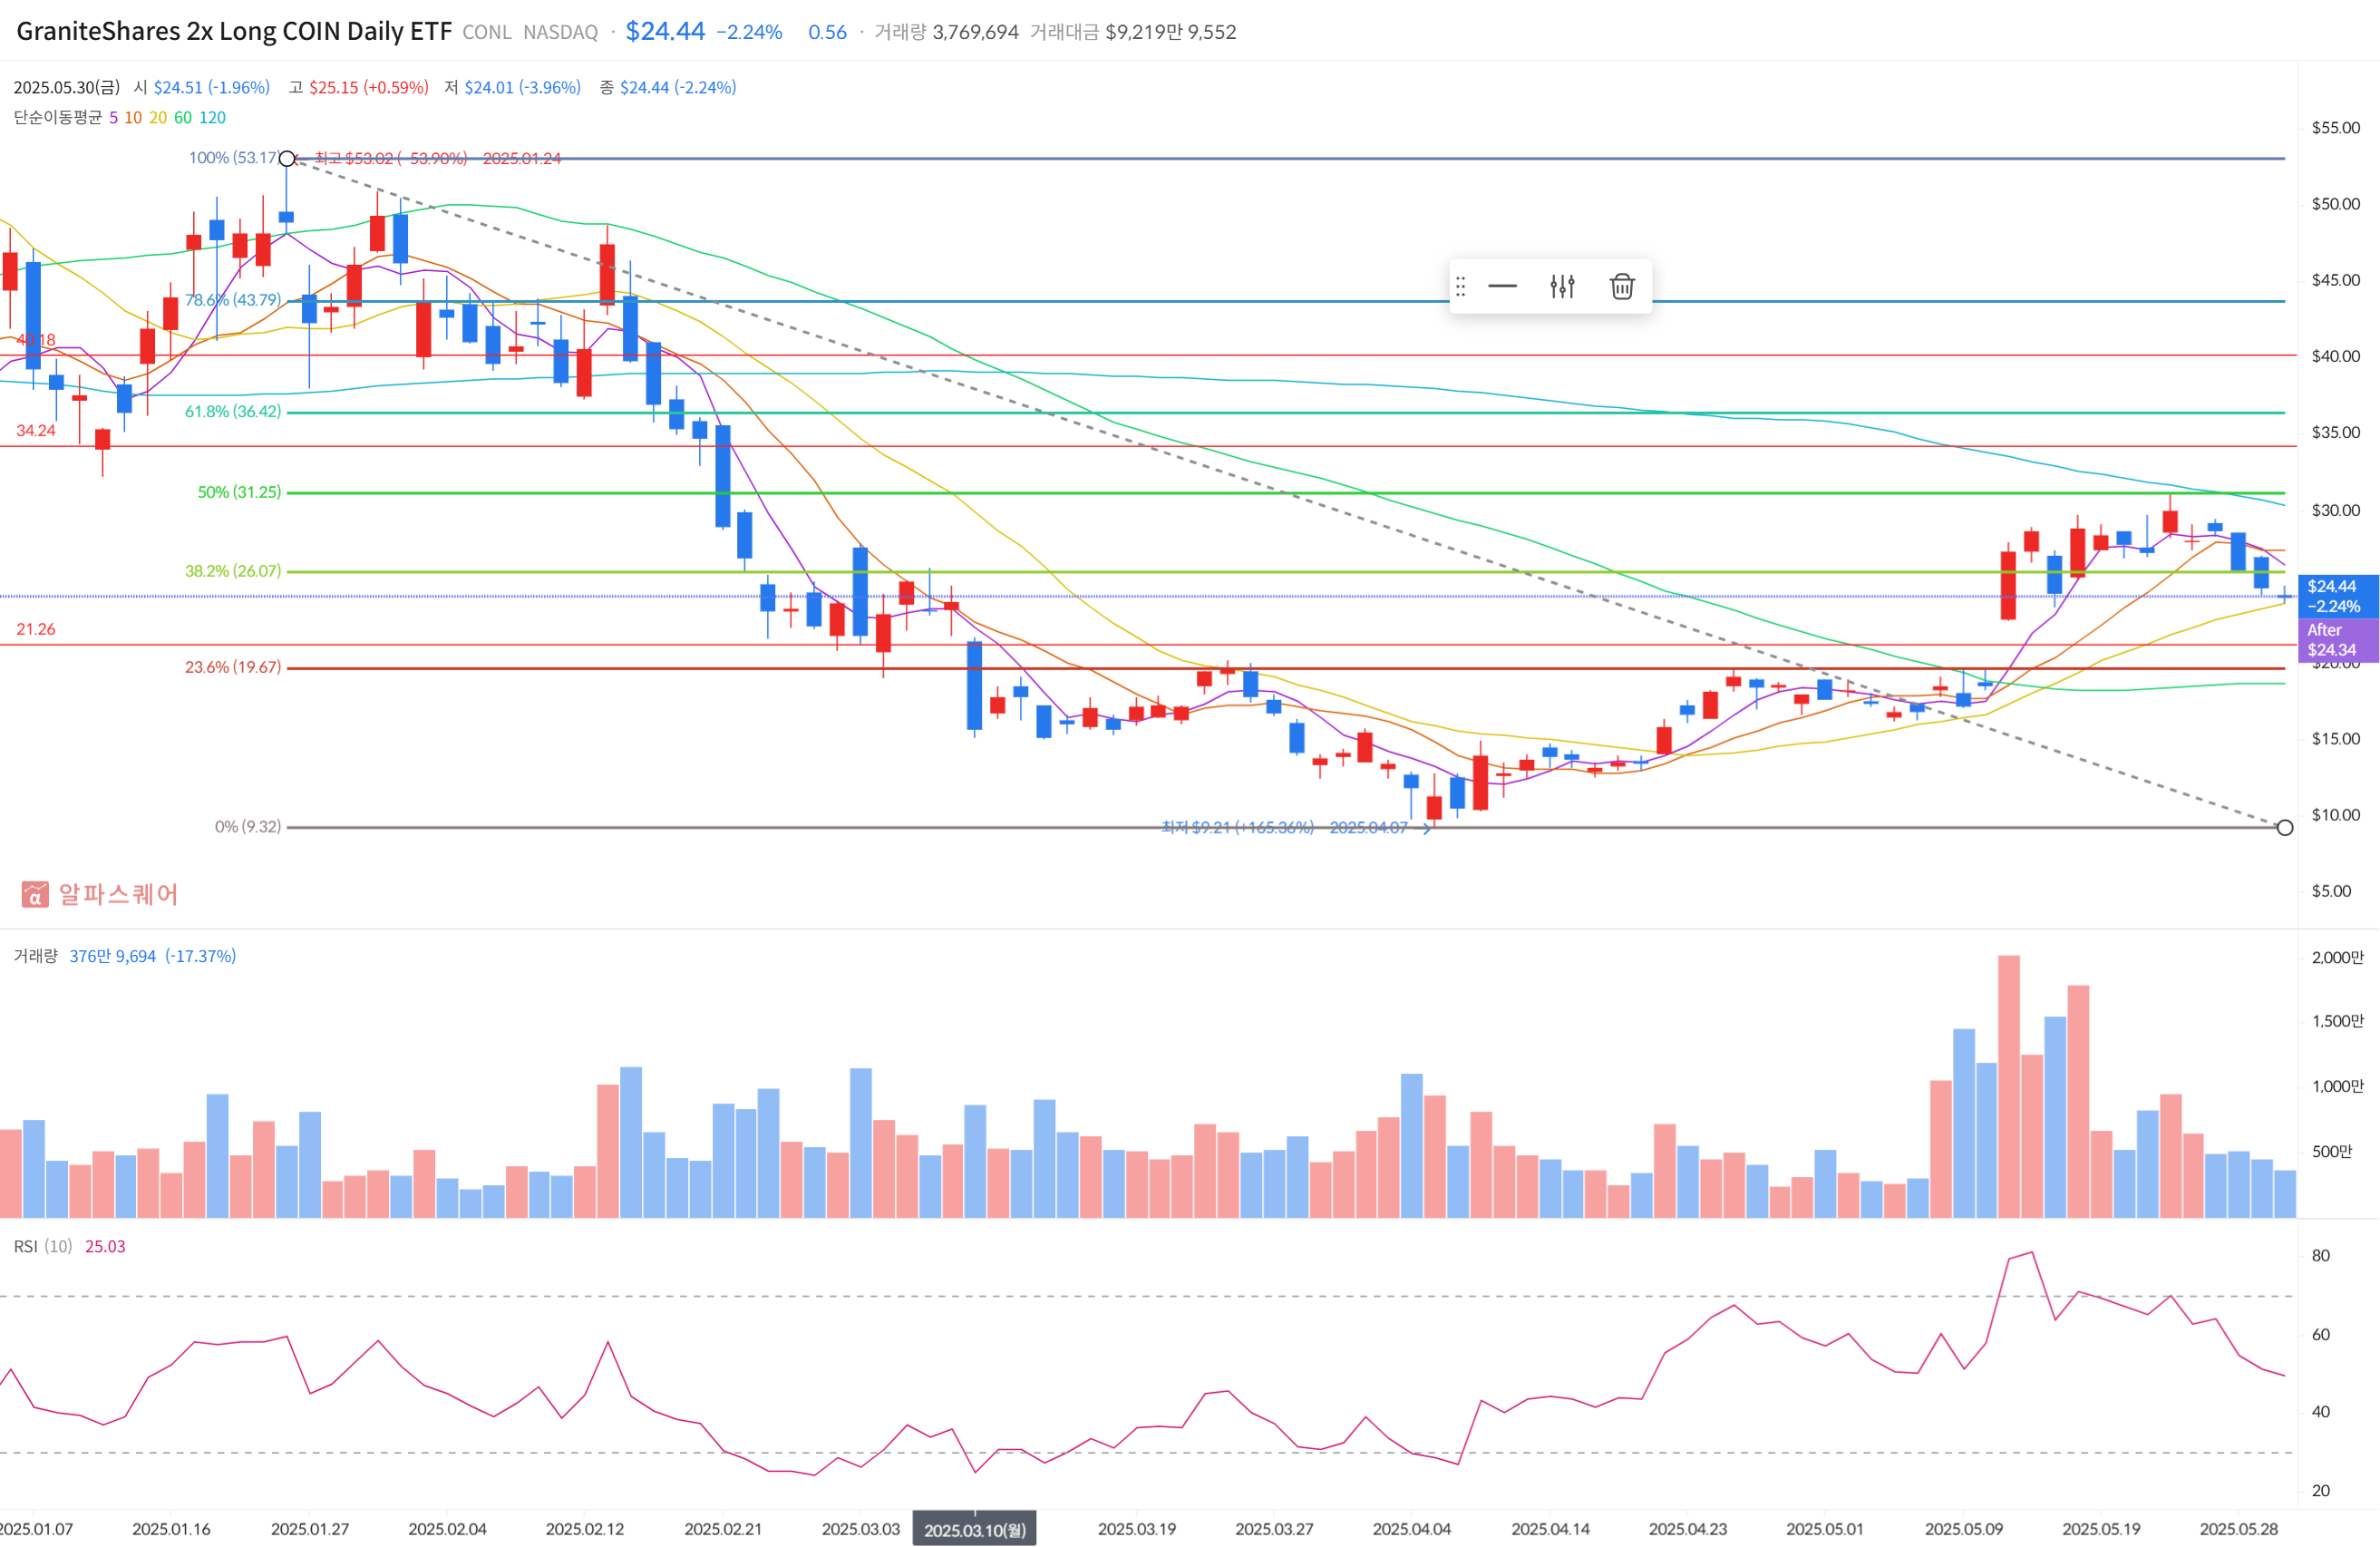Click the close price 종 $24.44 (-2.24%)

pos(668,87)
